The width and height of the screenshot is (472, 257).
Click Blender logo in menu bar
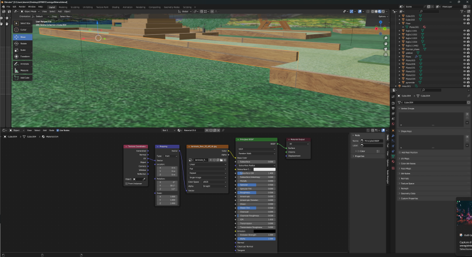pos(4,6)
